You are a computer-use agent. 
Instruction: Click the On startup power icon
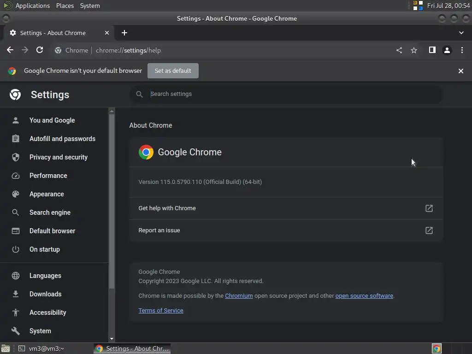pyautogui.click(x=16, y=249)
